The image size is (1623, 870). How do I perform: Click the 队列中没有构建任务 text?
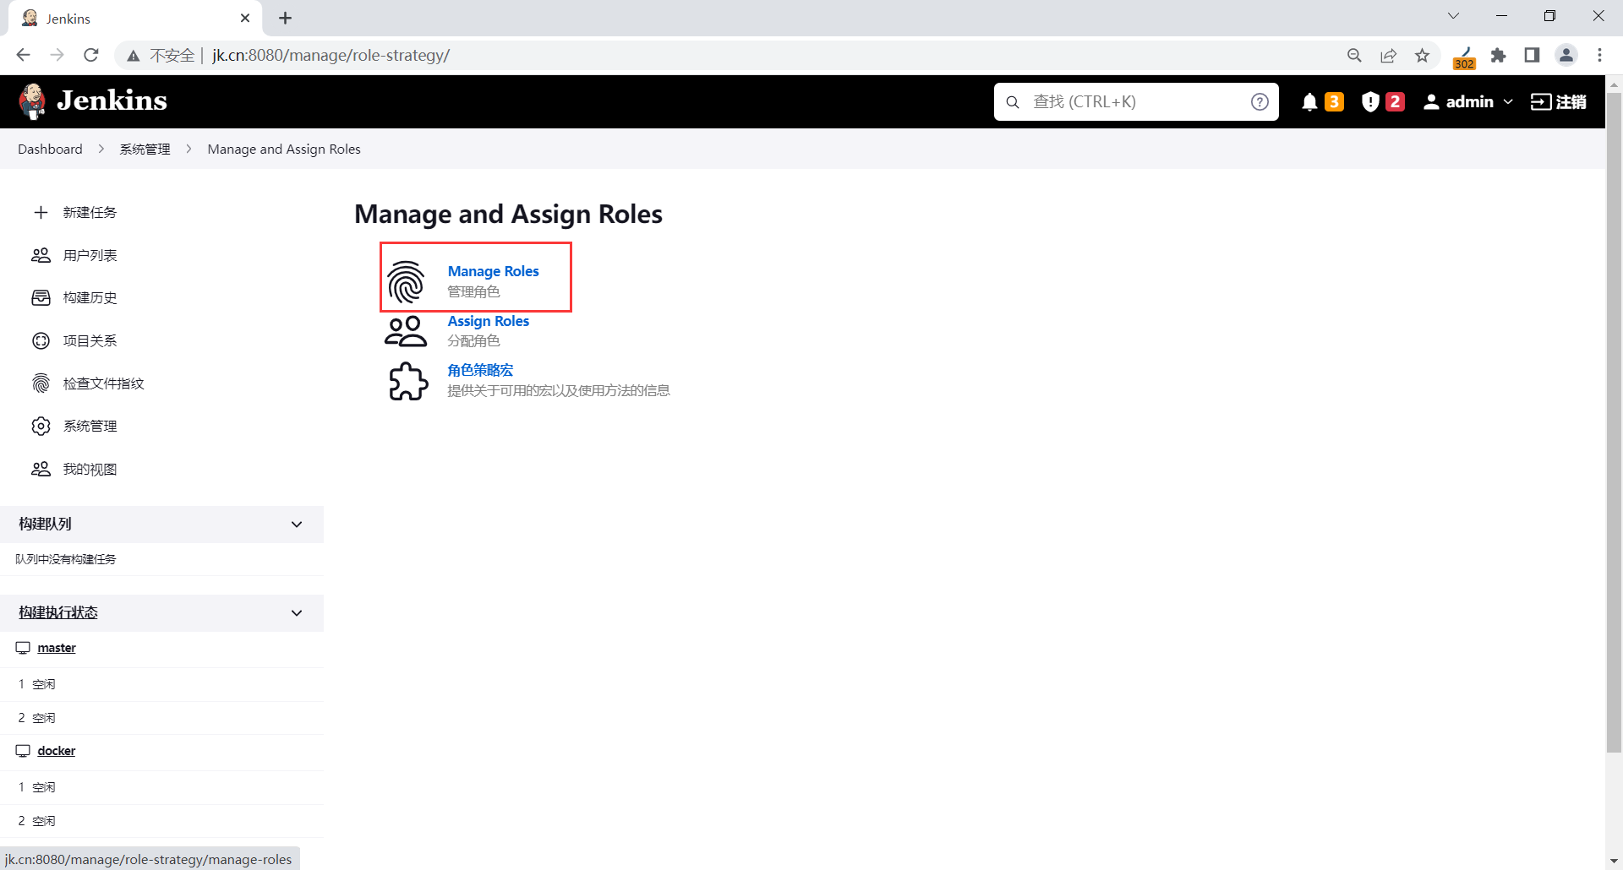tap(66, 559)
